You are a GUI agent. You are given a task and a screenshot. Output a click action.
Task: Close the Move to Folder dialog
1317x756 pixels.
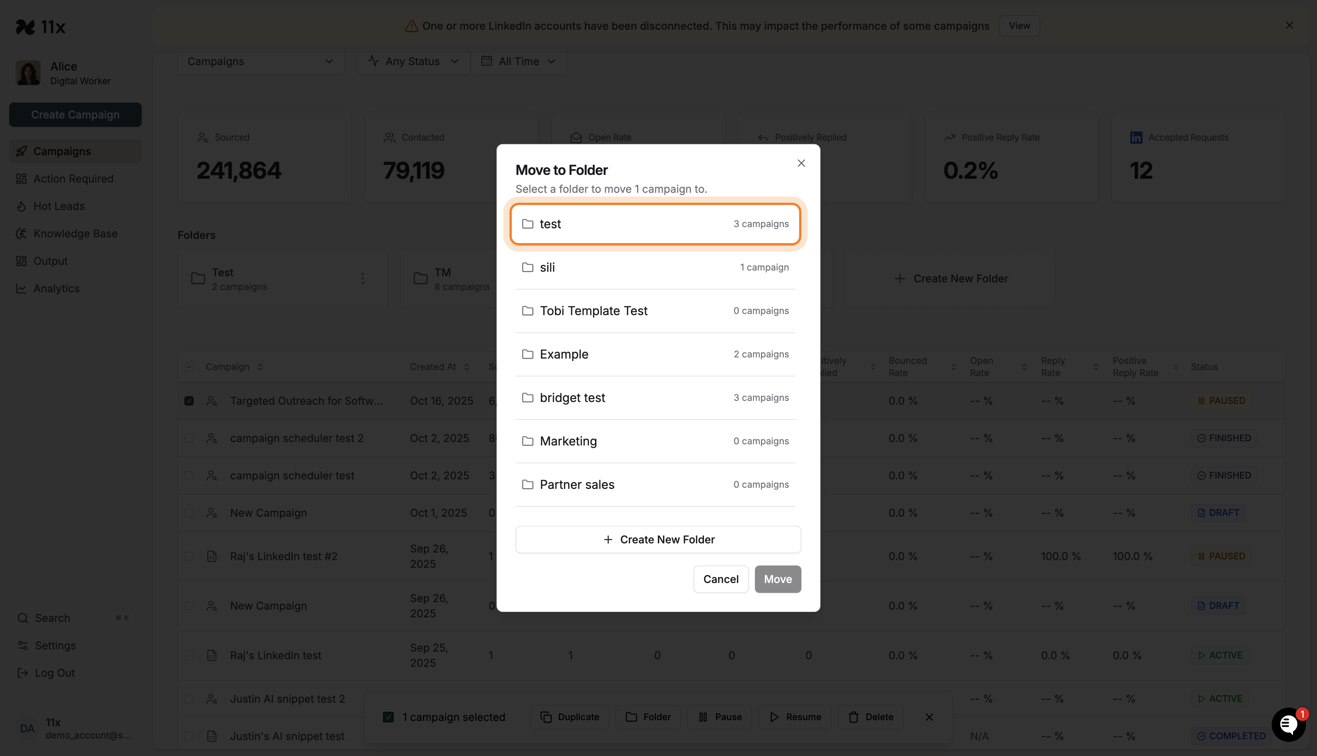pyautogui.click(x=801, y=163)
